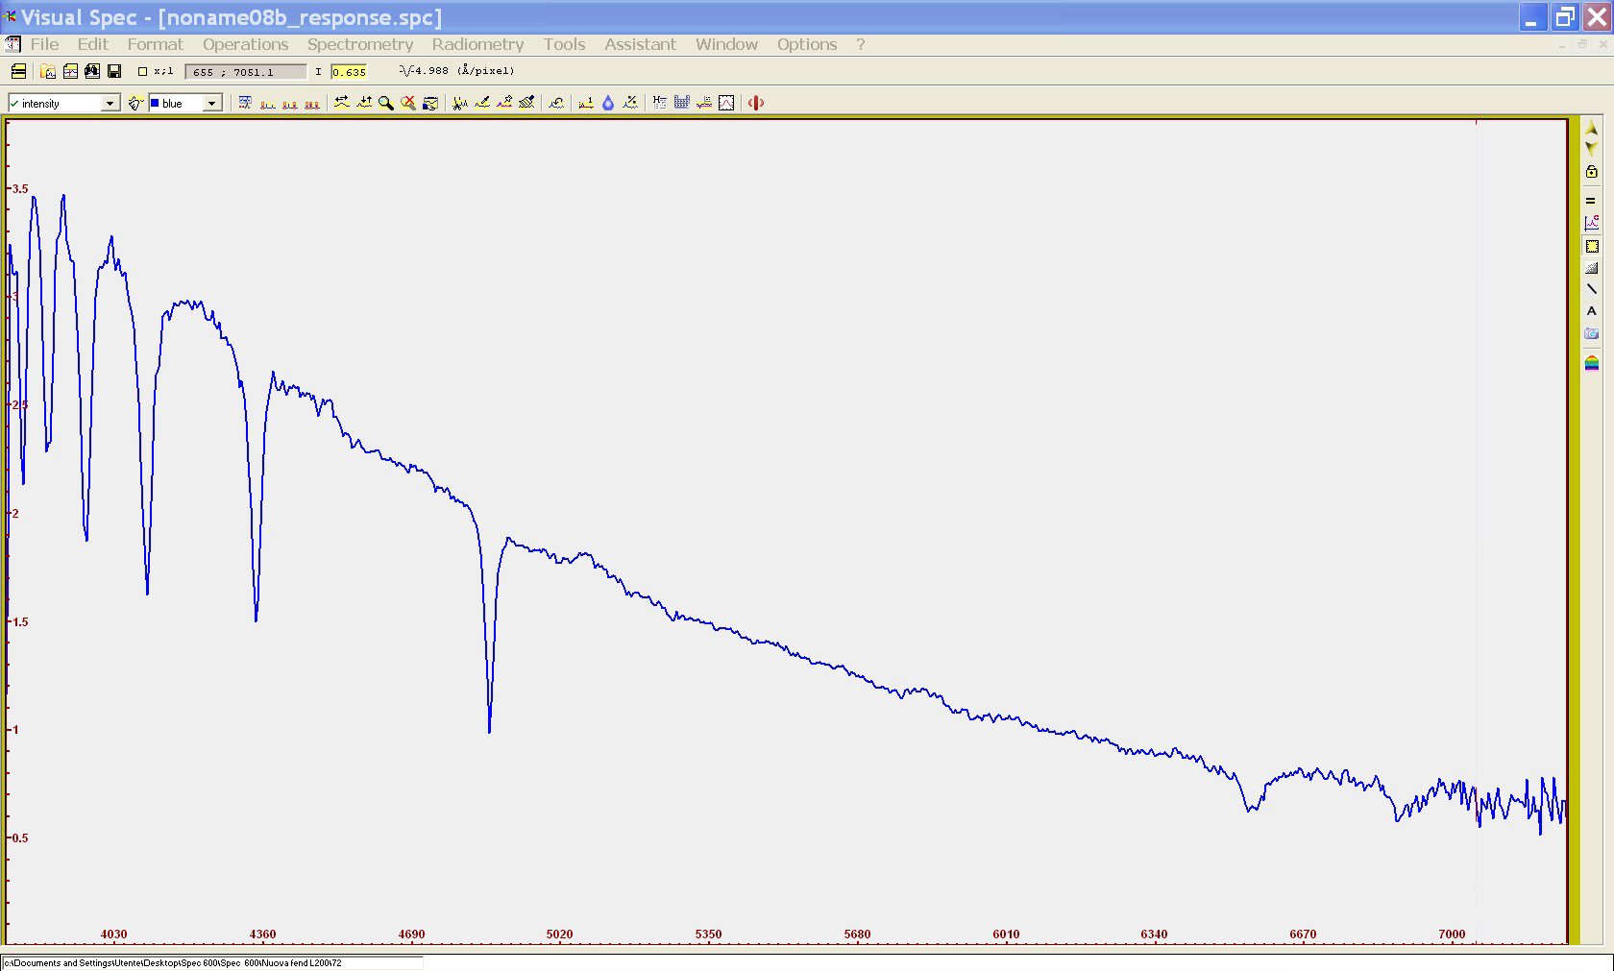
Task: Toggle the yellow padlock lock icon
Action: point(1591,172)
